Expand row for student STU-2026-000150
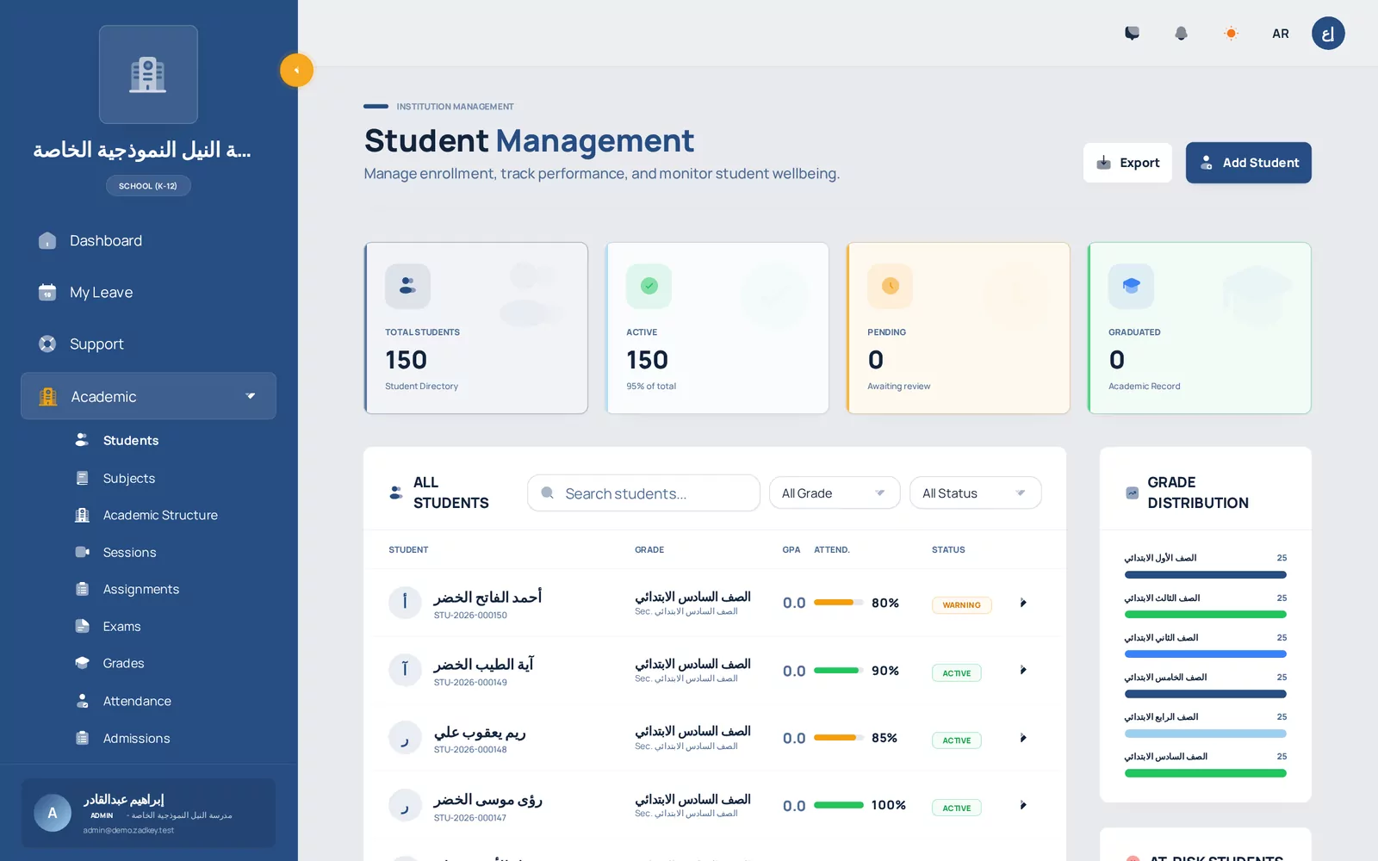The width and height of the screenshot is (1378, 861). pyautogui.click(x=1023, y=603)
